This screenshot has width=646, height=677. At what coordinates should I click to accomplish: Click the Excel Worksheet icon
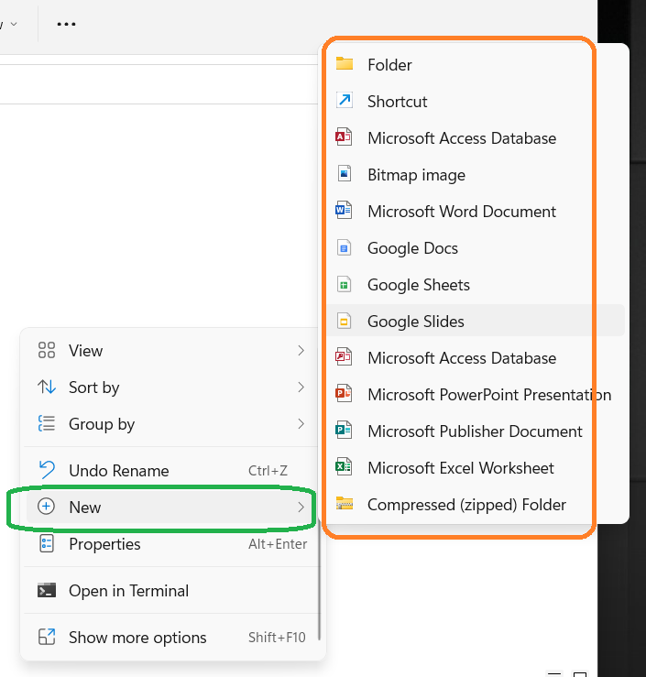(x=344, y=467)
